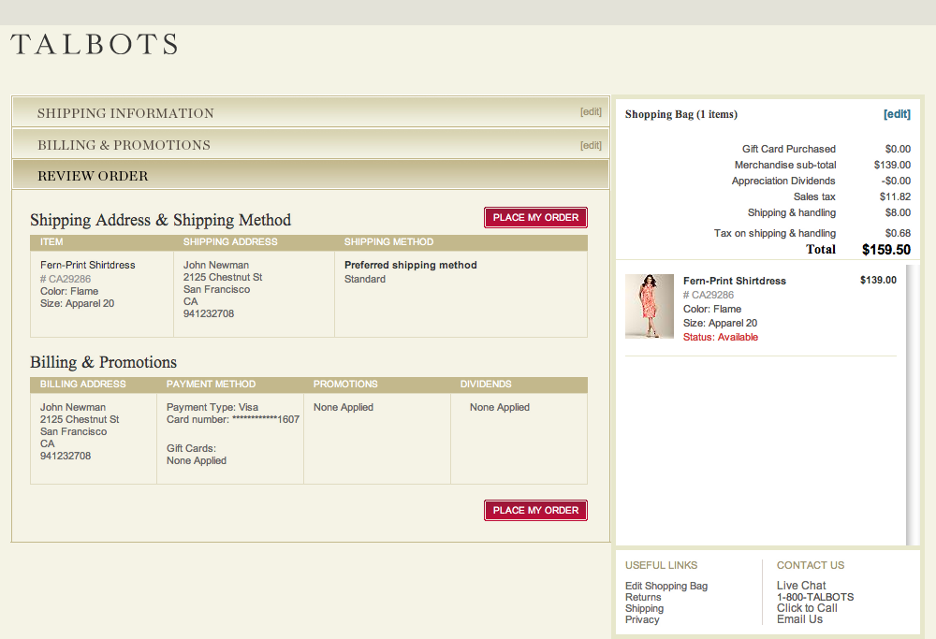
Task: Start a Live Chat session
Action: tap(800, 586)
